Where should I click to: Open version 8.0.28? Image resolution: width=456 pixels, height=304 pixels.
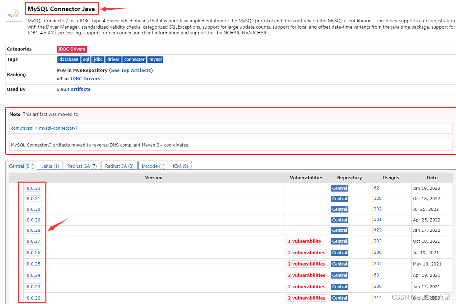(33, 230)
